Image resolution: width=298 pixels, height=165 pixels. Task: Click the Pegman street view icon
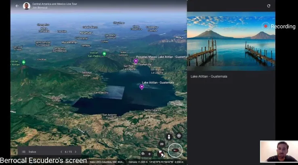(x=169, y=136)
